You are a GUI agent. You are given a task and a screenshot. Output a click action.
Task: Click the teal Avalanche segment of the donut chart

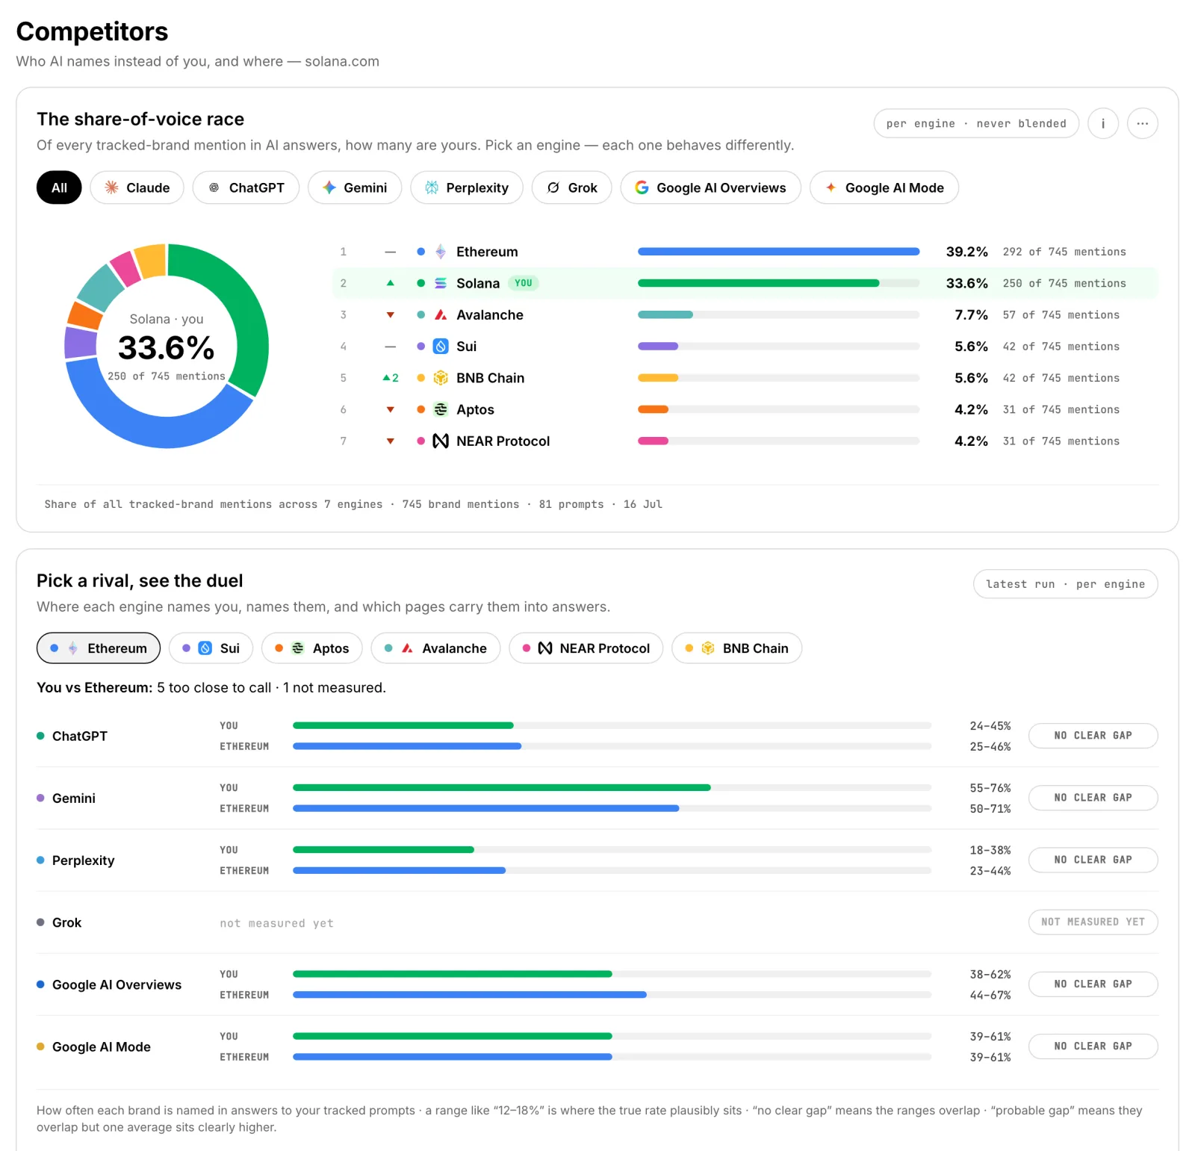coord(101,287)
